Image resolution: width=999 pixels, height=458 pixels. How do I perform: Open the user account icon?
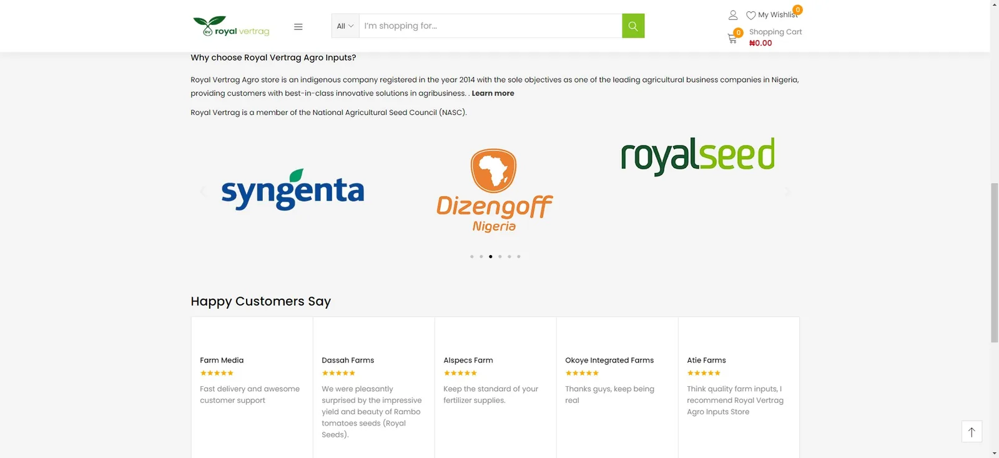[x=733, y=15]
